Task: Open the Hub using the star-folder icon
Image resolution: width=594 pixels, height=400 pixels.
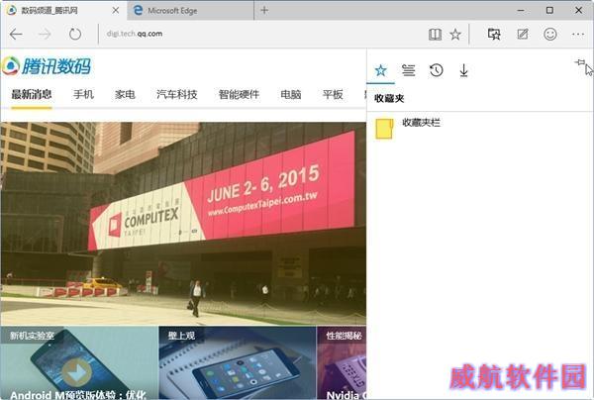Action: click(494, 34)
